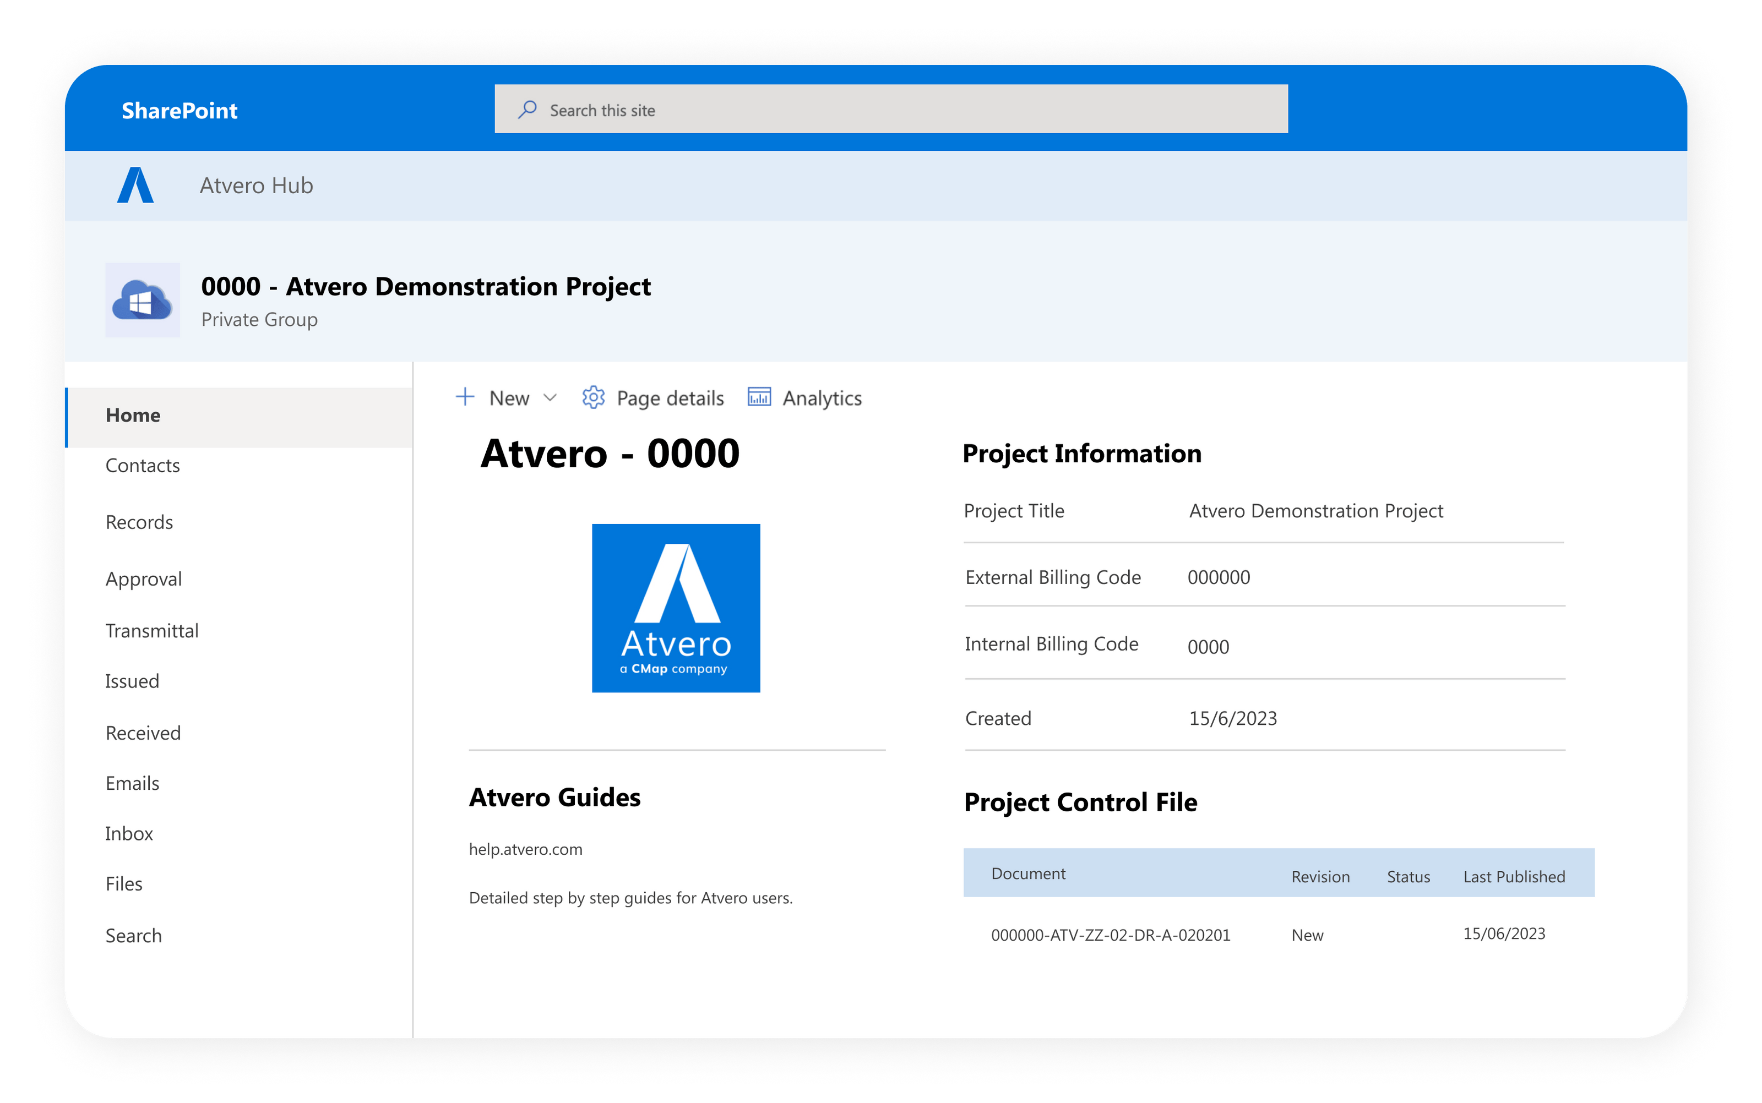This screenshot has width=1762, height=1103.
Task: Click the plus icon beside New
Action: 465,397
